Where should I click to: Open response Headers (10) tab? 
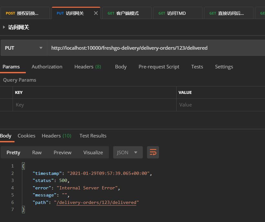(x=56, y=136)
